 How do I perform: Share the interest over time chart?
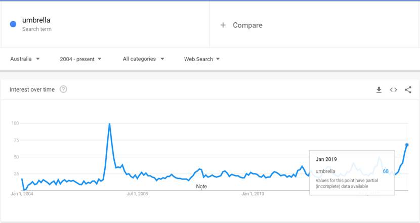[x=408, y=90]
